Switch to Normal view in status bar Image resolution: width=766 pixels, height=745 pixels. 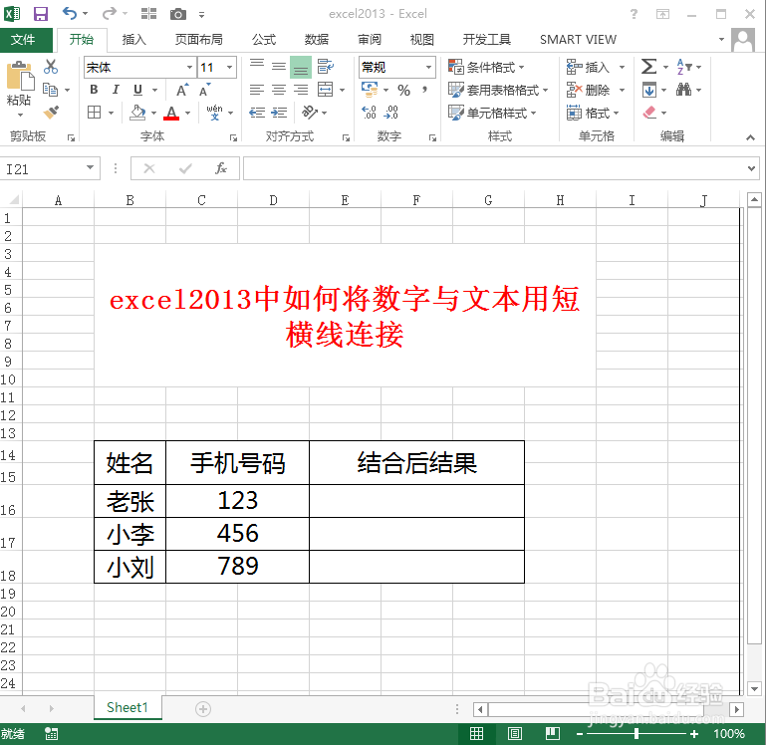(x=476, y=733)
